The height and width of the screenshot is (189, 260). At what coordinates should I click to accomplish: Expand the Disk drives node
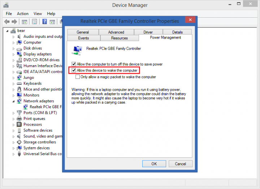pos(13,49)
